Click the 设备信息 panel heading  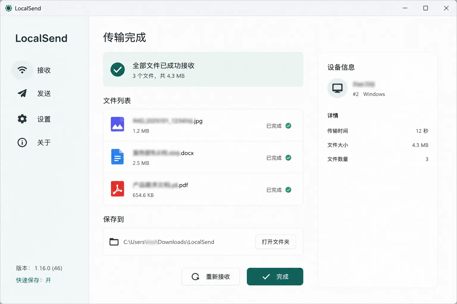[341, 67]
